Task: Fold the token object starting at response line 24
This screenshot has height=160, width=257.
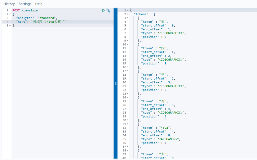Action: 127,97
